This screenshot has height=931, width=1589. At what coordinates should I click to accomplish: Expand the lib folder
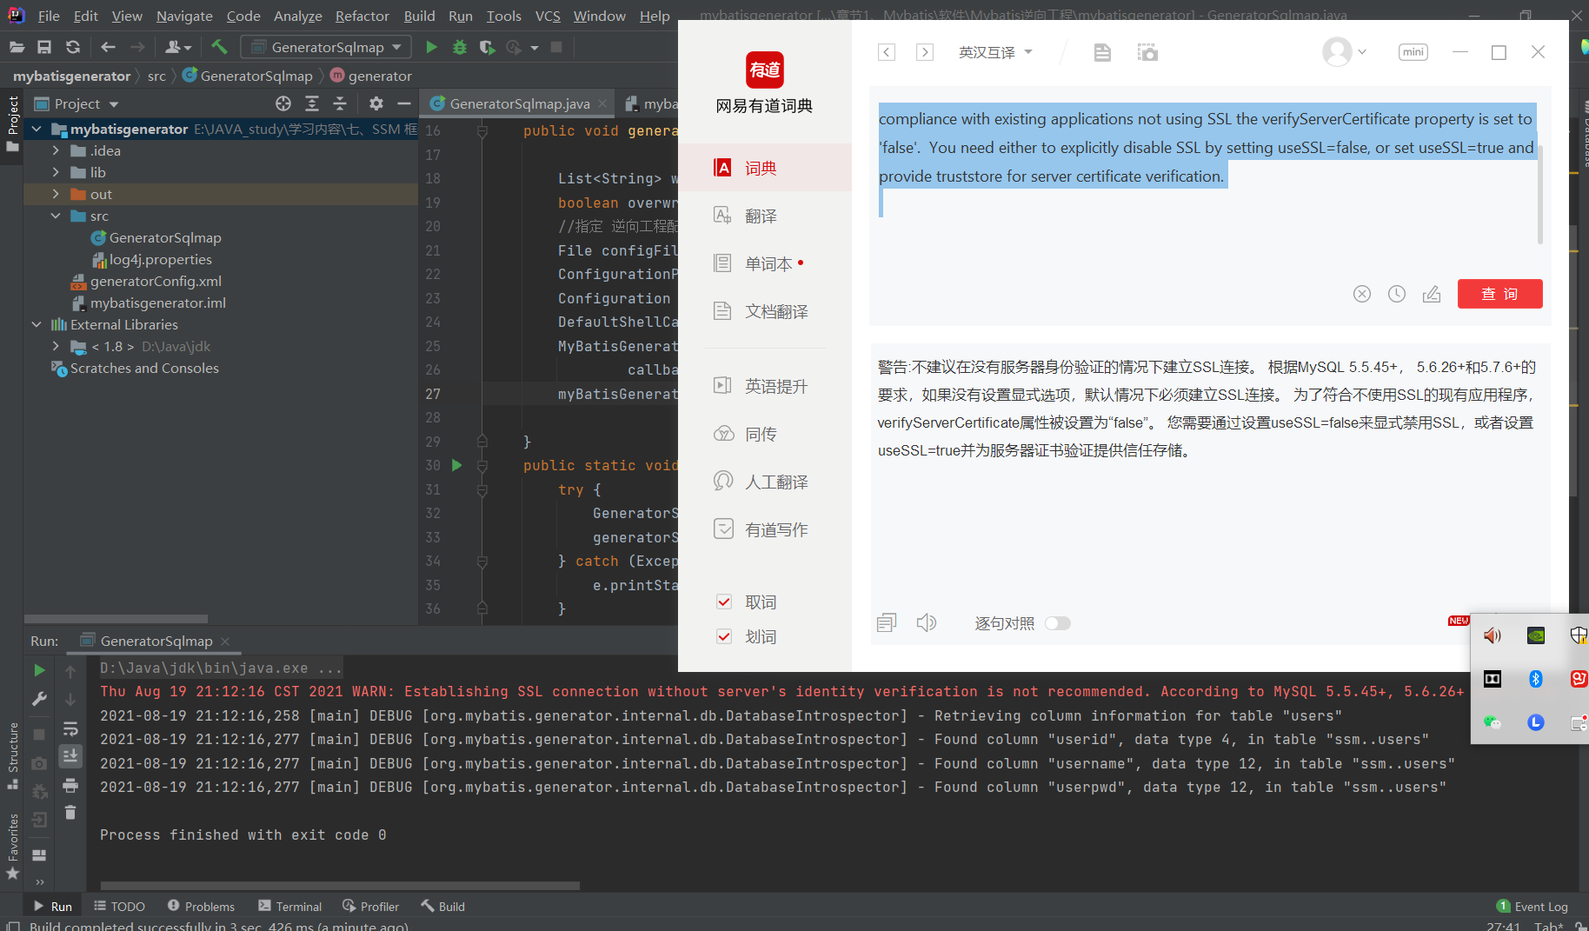[x=56, y=172]
